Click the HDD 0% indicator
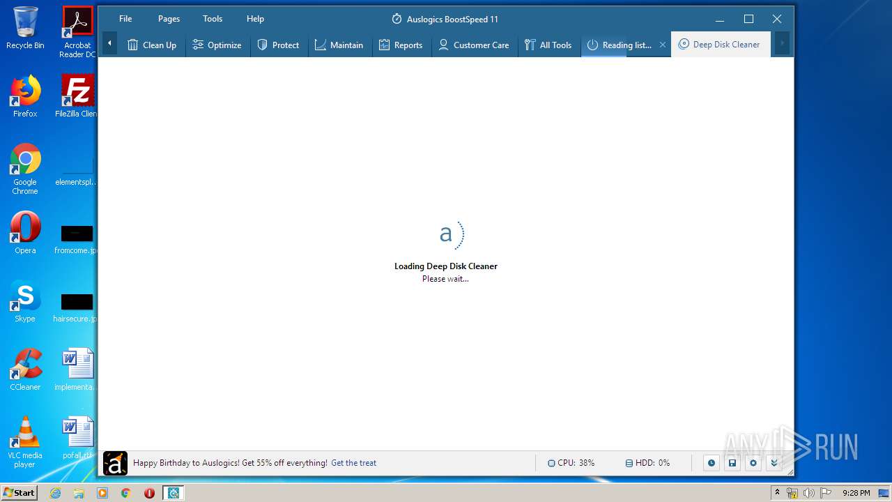The height and width of the screenshot is (502, 892). point(647,463)
